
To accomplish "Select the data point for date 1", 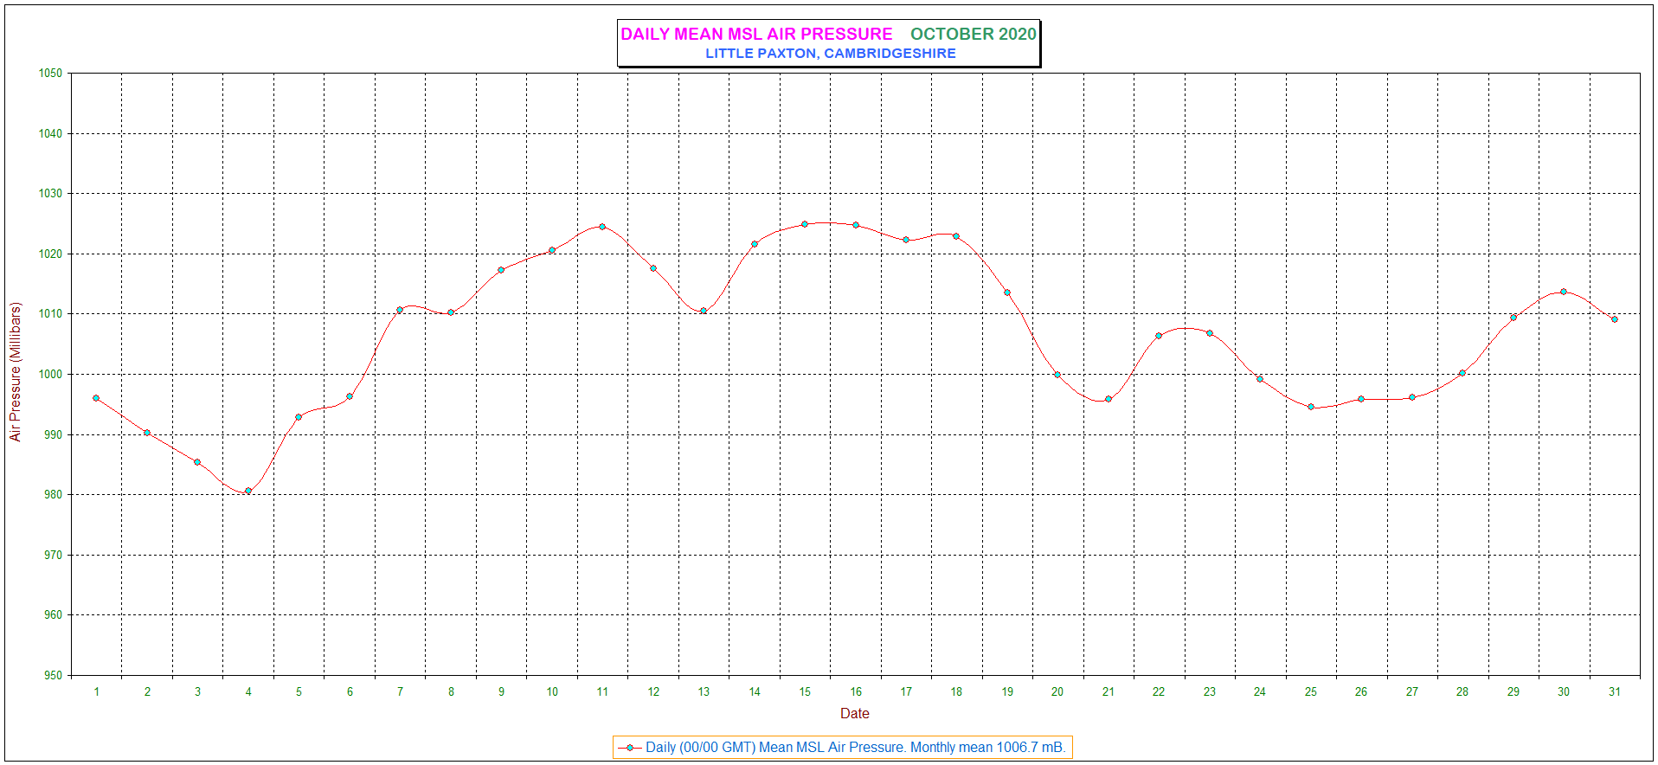I will 96,398.
